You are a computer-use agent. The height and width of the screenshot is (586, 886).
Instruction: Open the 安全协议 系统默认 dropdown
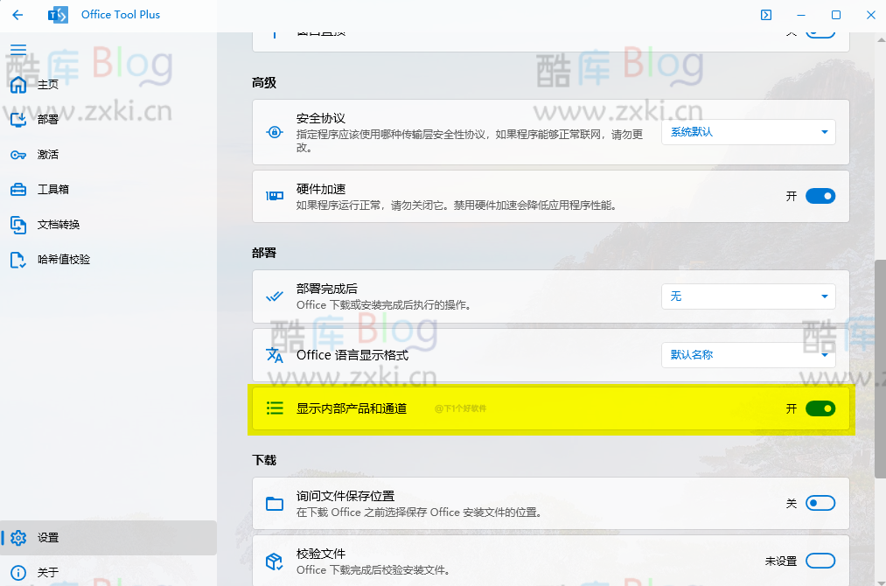748,132
